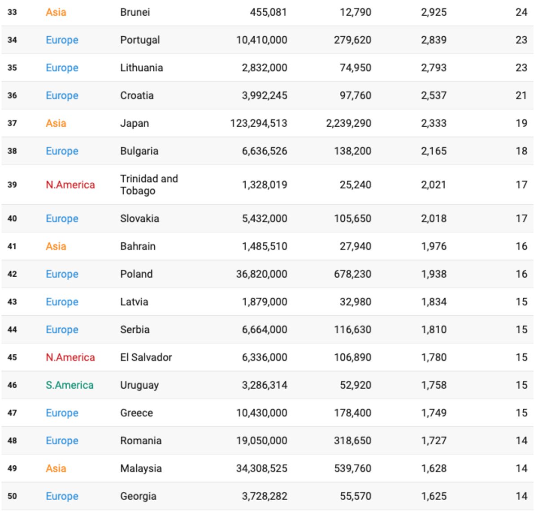Open the Asia link next to Bahrain
Image resolution: width=538 pixels, height=511 pixels.
pos(56,246)
